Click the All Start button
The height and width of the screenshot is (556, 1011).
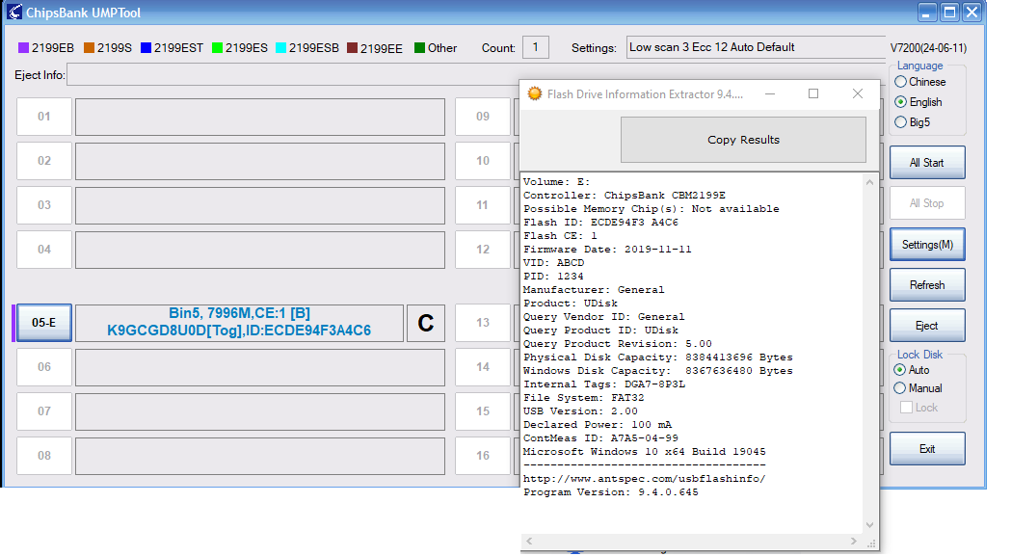point(927,163)
